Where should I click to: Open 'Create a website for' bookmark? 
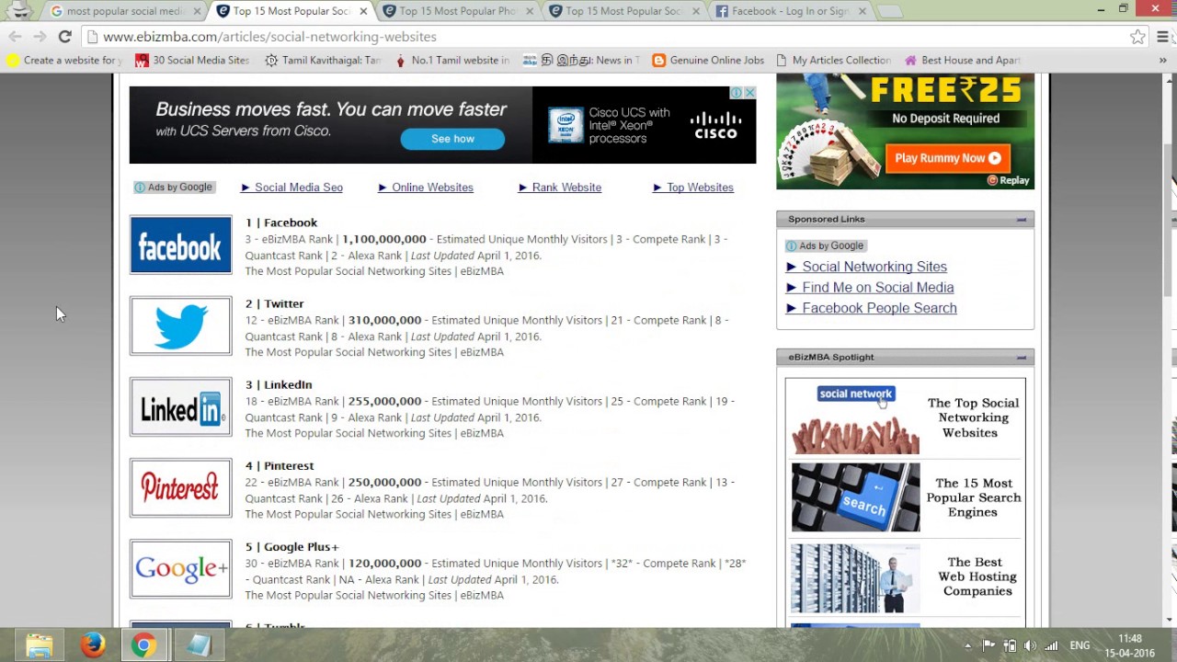tap(63, 60)
